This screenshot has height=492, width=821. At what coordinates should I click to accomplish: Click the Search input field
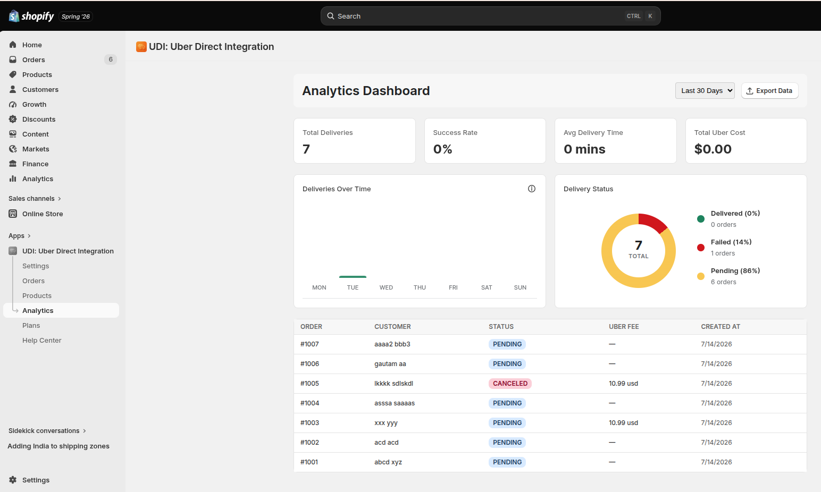pyautogui.click(x=490, y=16)
